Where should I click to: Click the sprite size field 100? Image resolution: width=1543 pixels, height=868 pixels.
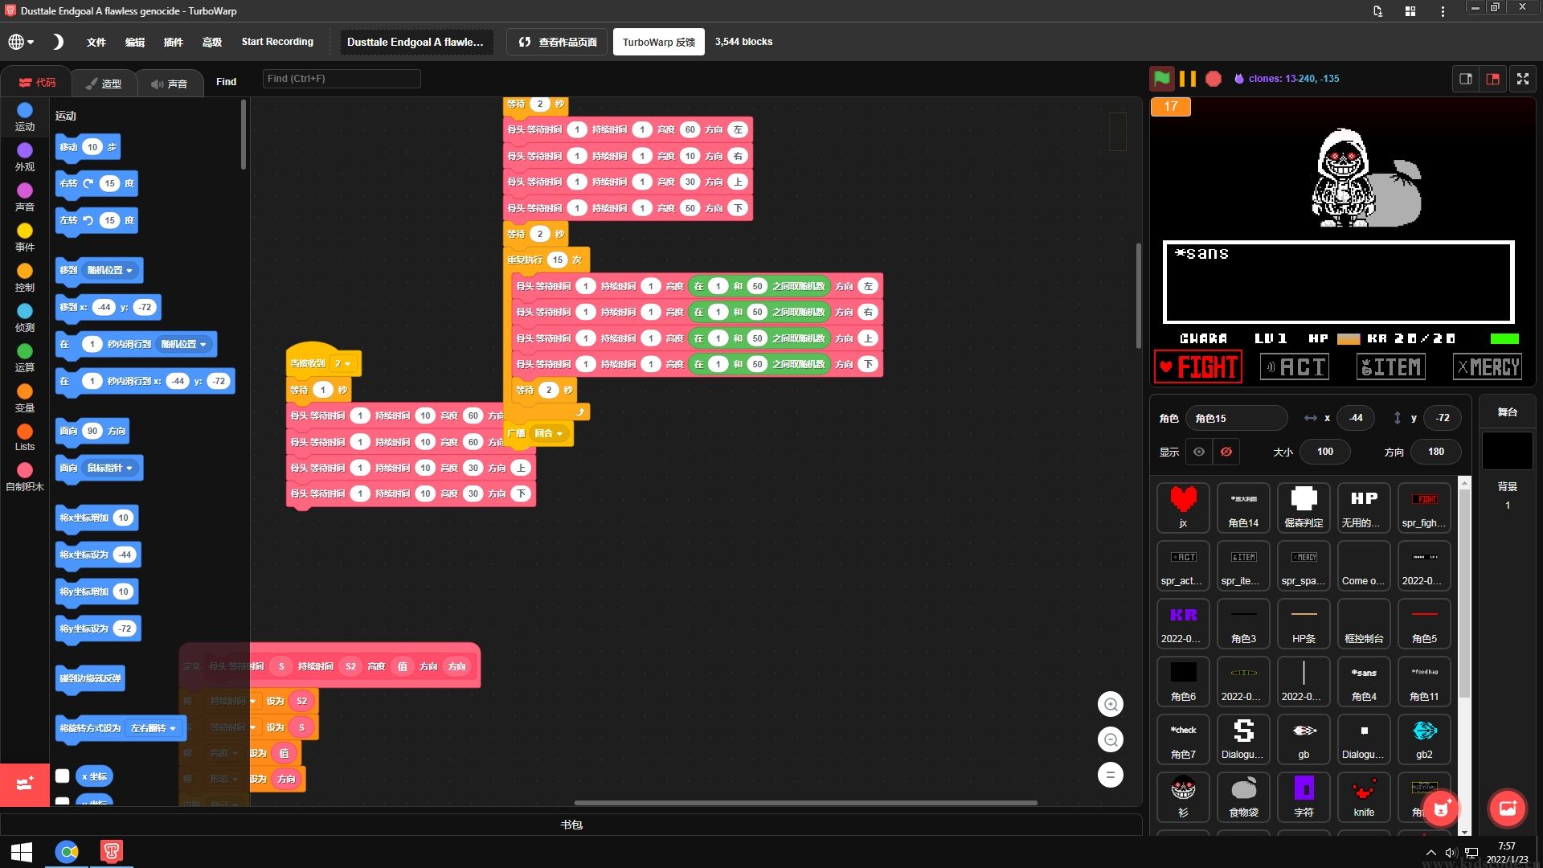(x=1325, y=452)
